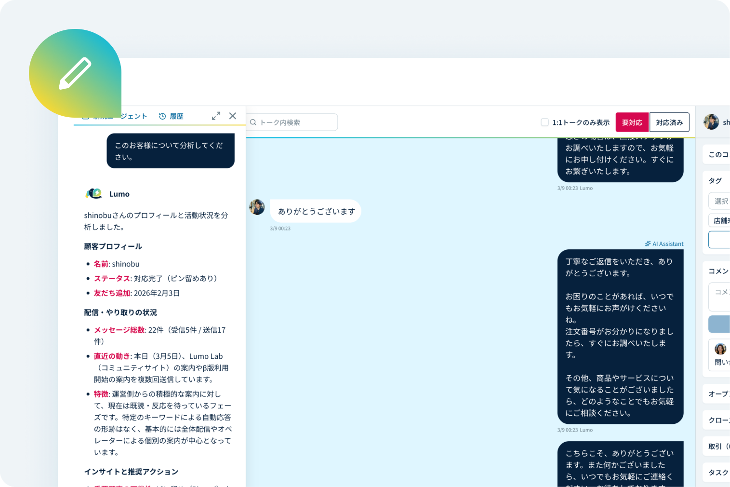The height and width of the screenshot is (487, 730).
Task: Toggle the 対応済み filter
Action: 669,122
